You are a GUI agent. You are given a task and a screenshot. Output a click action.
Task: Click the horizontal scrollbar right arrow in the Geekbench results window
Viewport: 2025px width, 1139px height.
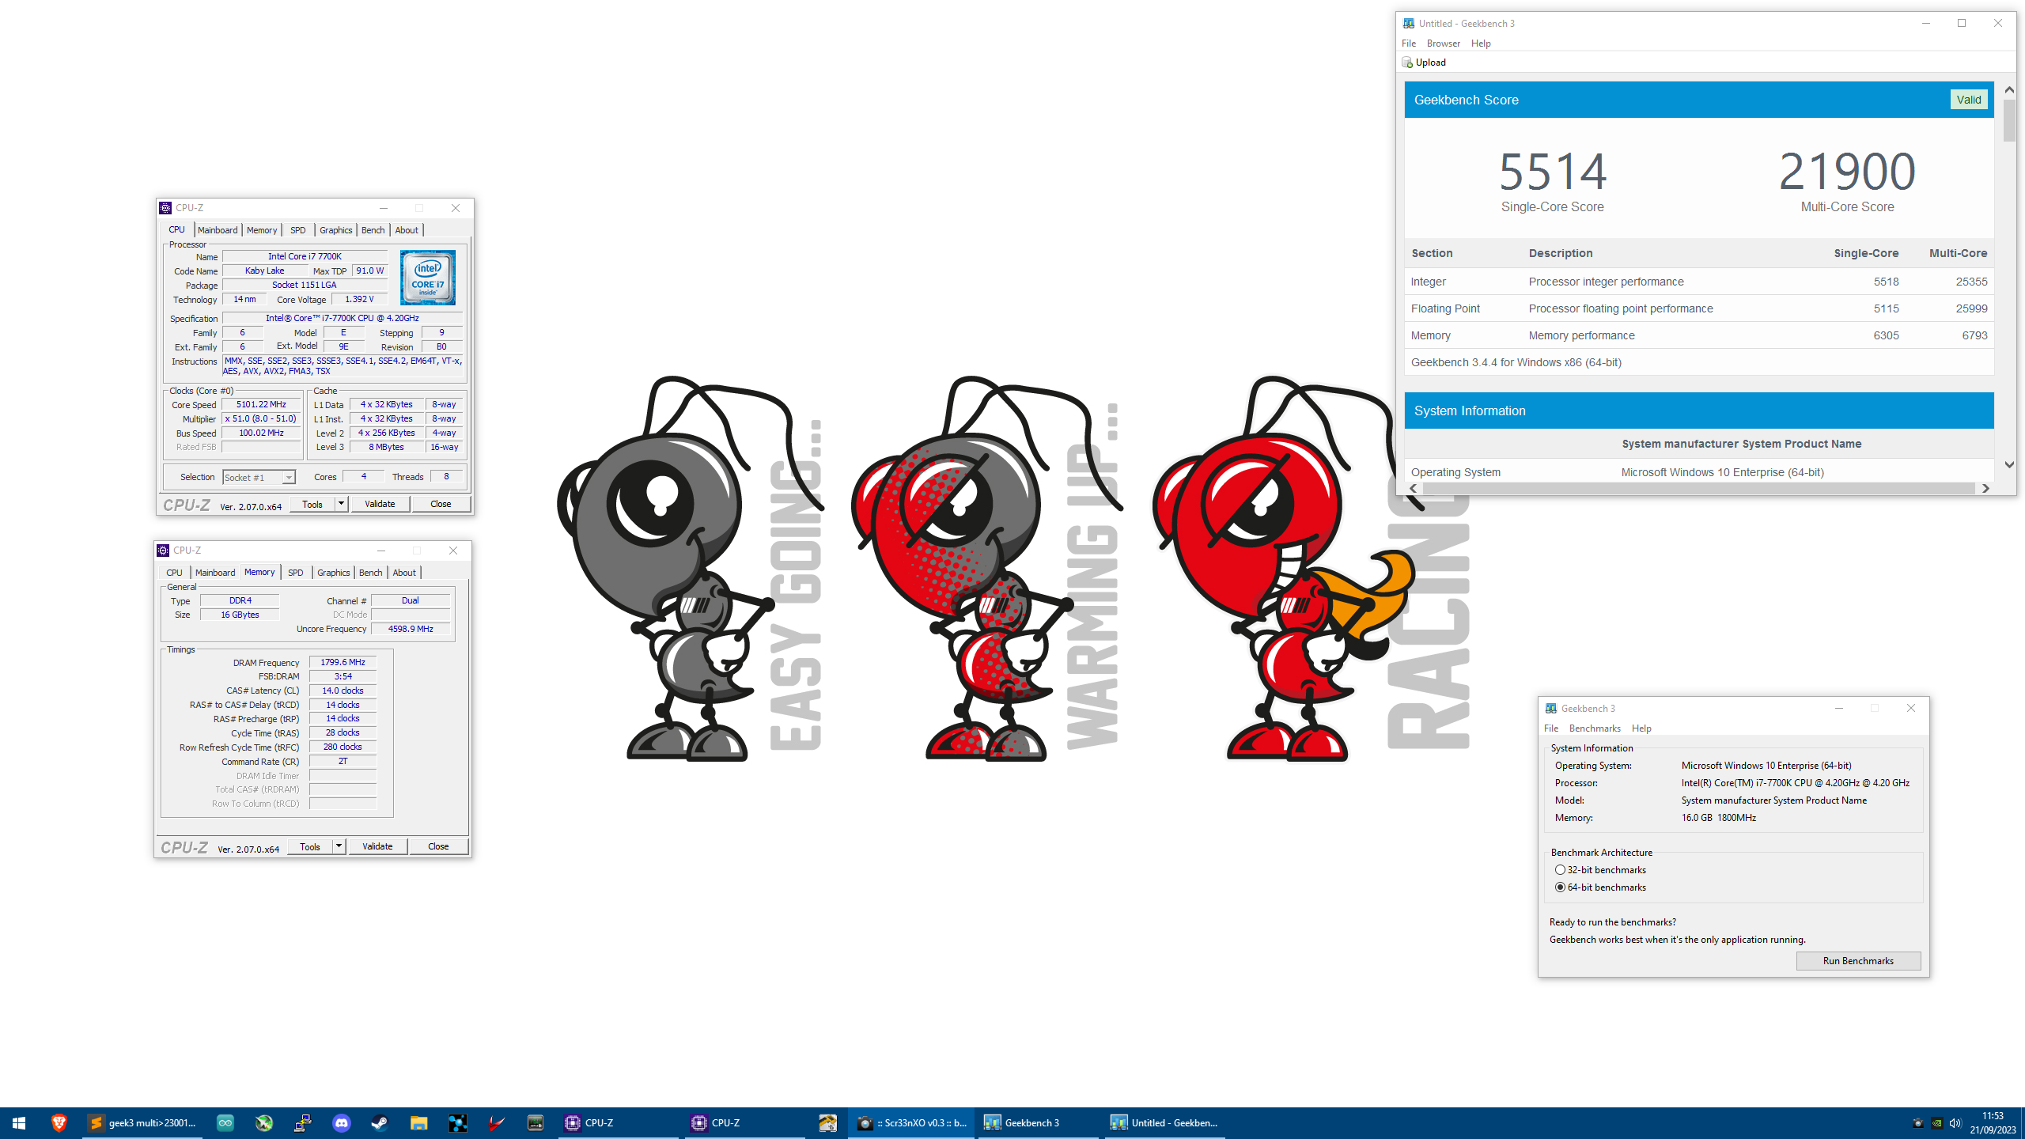coord(1985,489)
